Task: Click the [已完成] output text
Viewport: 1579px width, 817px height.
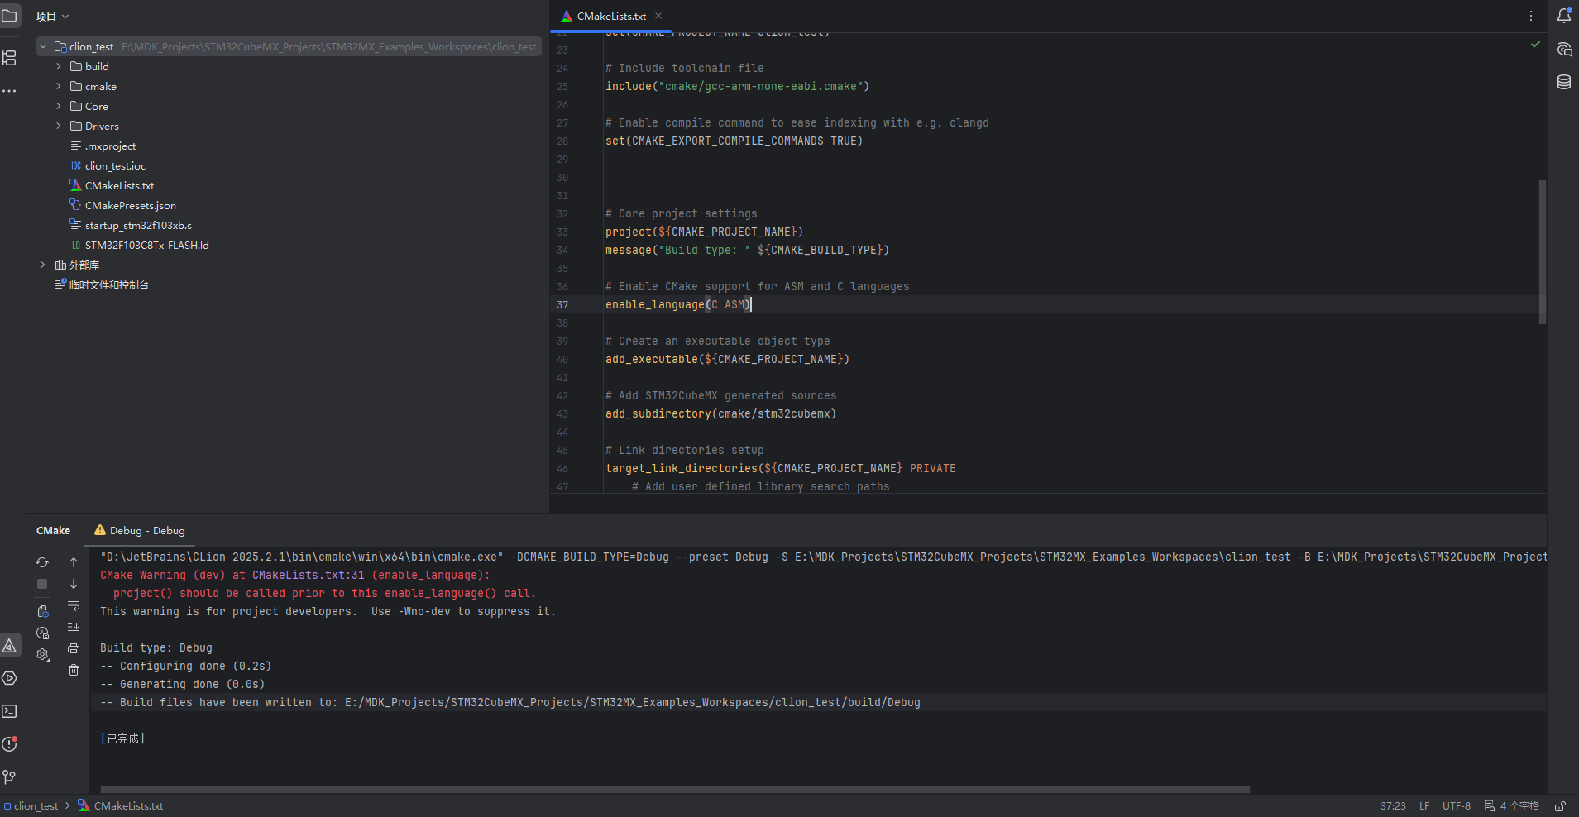Action: click(x=122, y=739)
